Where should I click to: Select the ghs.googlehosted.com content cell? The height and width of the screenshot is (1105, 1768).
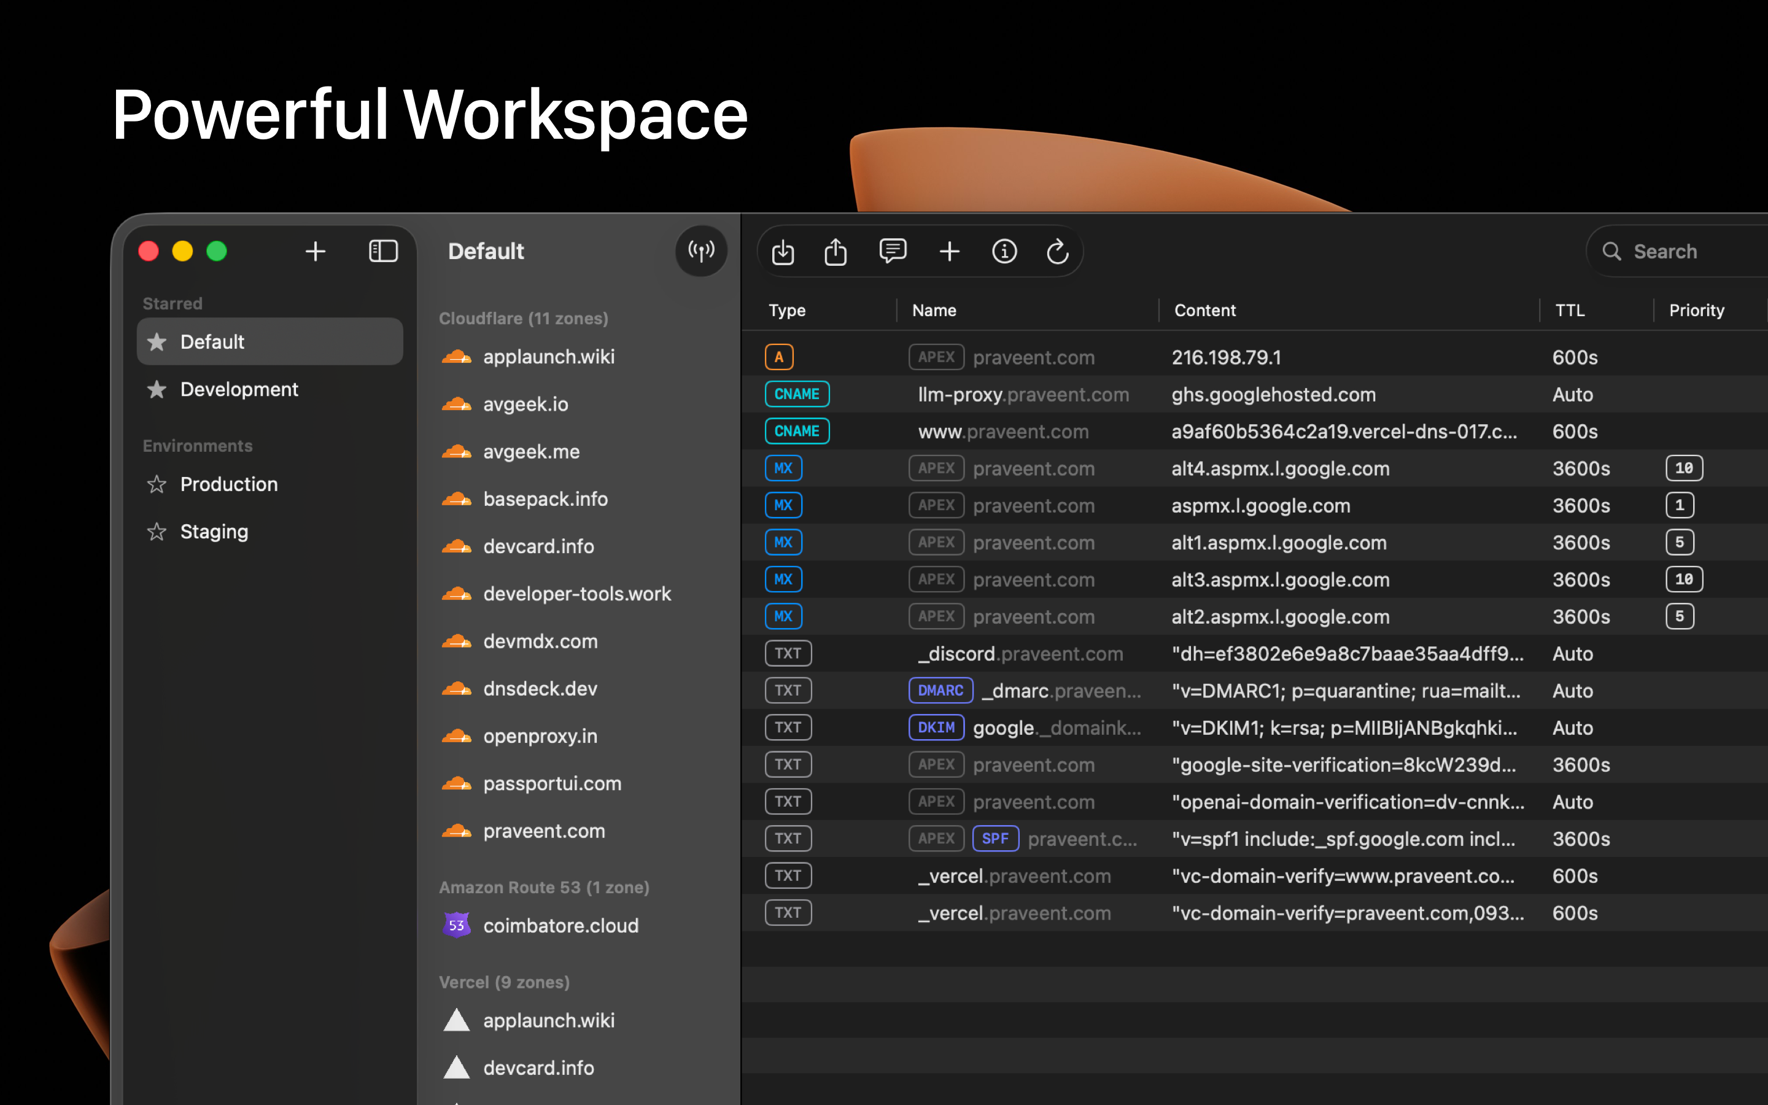click(x=1273, y=395)
